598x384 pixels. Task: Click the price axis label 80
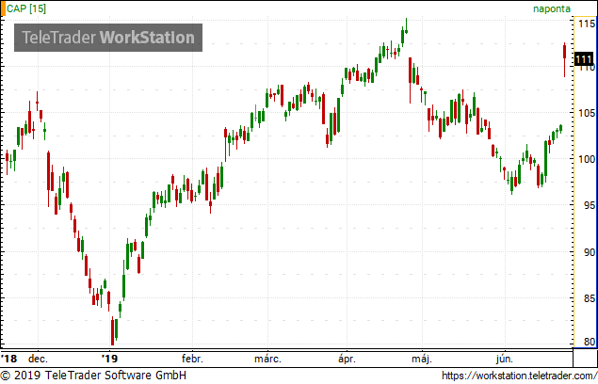[589, 342]
